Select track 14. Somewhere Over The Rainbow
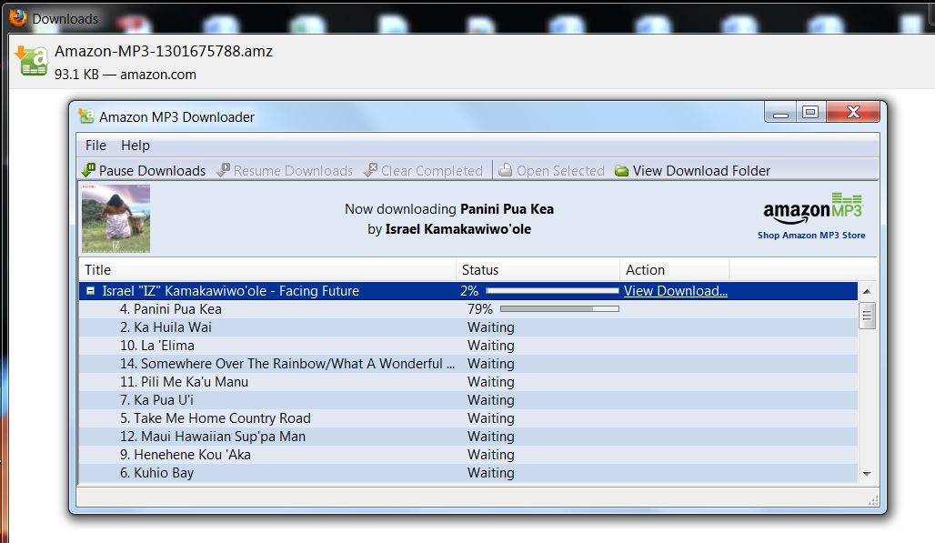Screen dimensions: 935x543 point(468,364)
